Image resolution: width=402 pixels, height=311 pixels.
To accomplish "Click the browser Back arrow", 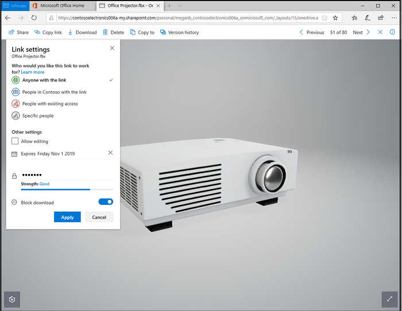I will 7,18.
